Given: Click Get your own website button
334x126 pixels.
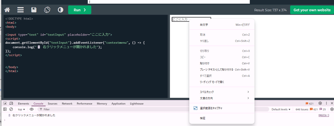Looking at the screenshot, I should click(312, 10).
